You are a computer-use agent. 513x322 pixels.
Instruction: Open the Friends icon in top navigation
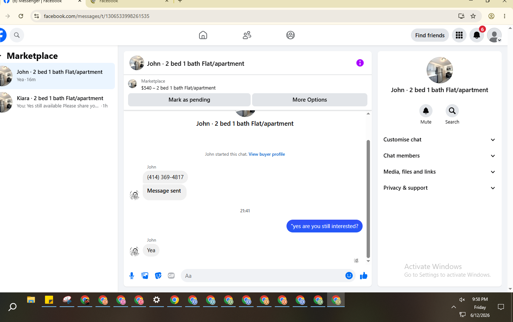tap(247, 35)
